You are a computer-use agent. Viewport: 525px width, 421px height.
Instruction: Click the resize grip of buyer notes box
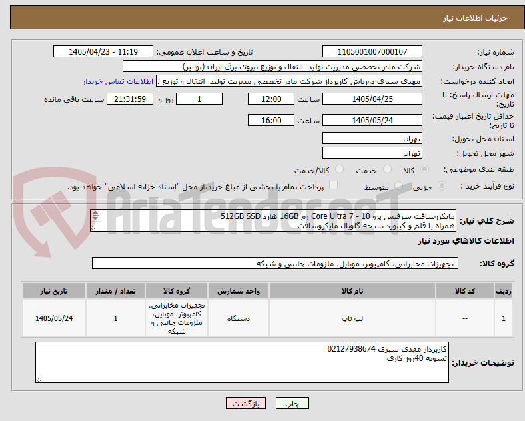point(39,380)
